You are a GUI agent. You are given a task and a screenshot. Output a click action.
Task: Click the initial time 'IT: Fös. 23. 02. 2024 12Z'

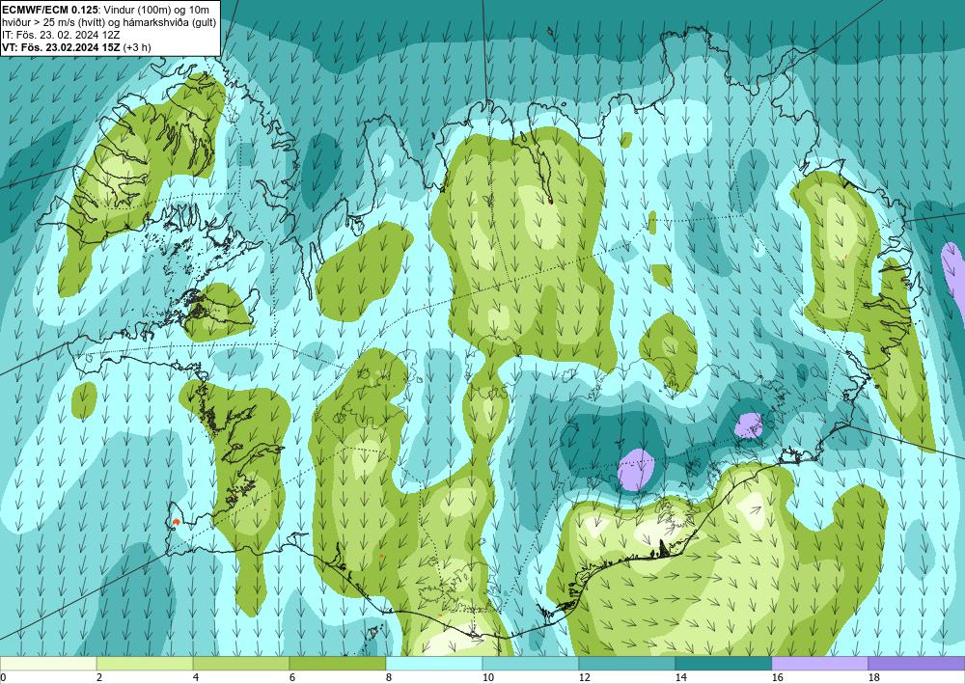click(x=61, y=35)
